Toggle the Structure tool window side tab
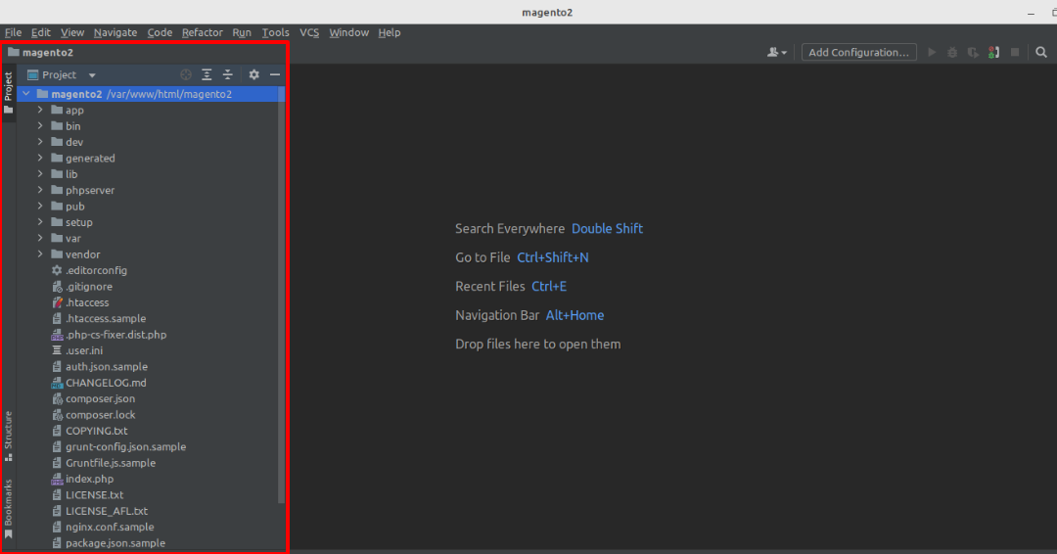 [x=8, y=436]
